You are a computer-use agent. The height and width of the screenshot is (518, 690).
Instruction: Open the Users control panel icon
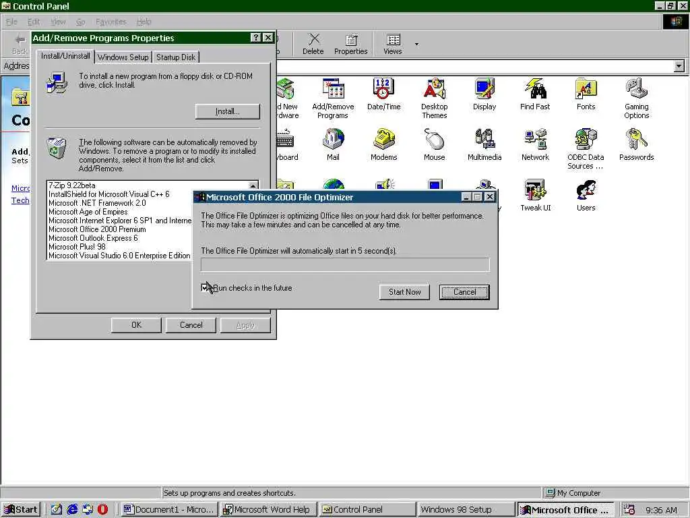click(x=586, y=195)
